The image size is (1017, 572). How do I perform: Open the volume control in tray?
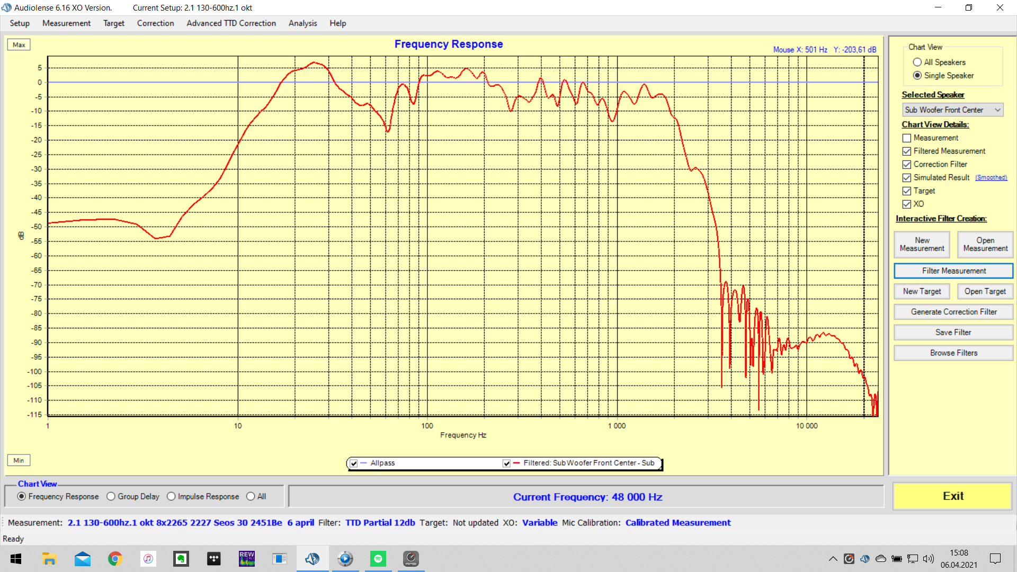click(x=929, y=559)
